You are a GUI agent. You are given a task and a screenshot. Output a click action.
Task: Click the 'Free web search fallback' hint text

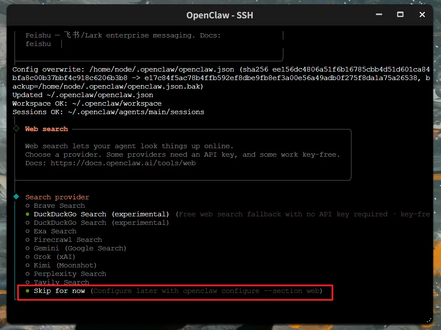pos(303,214)
